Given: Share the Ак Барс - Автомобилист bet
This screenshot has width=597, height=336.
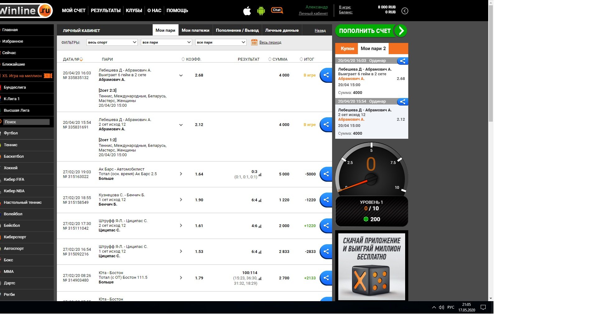Looking at the screenshot, I should tap(326, 174).
